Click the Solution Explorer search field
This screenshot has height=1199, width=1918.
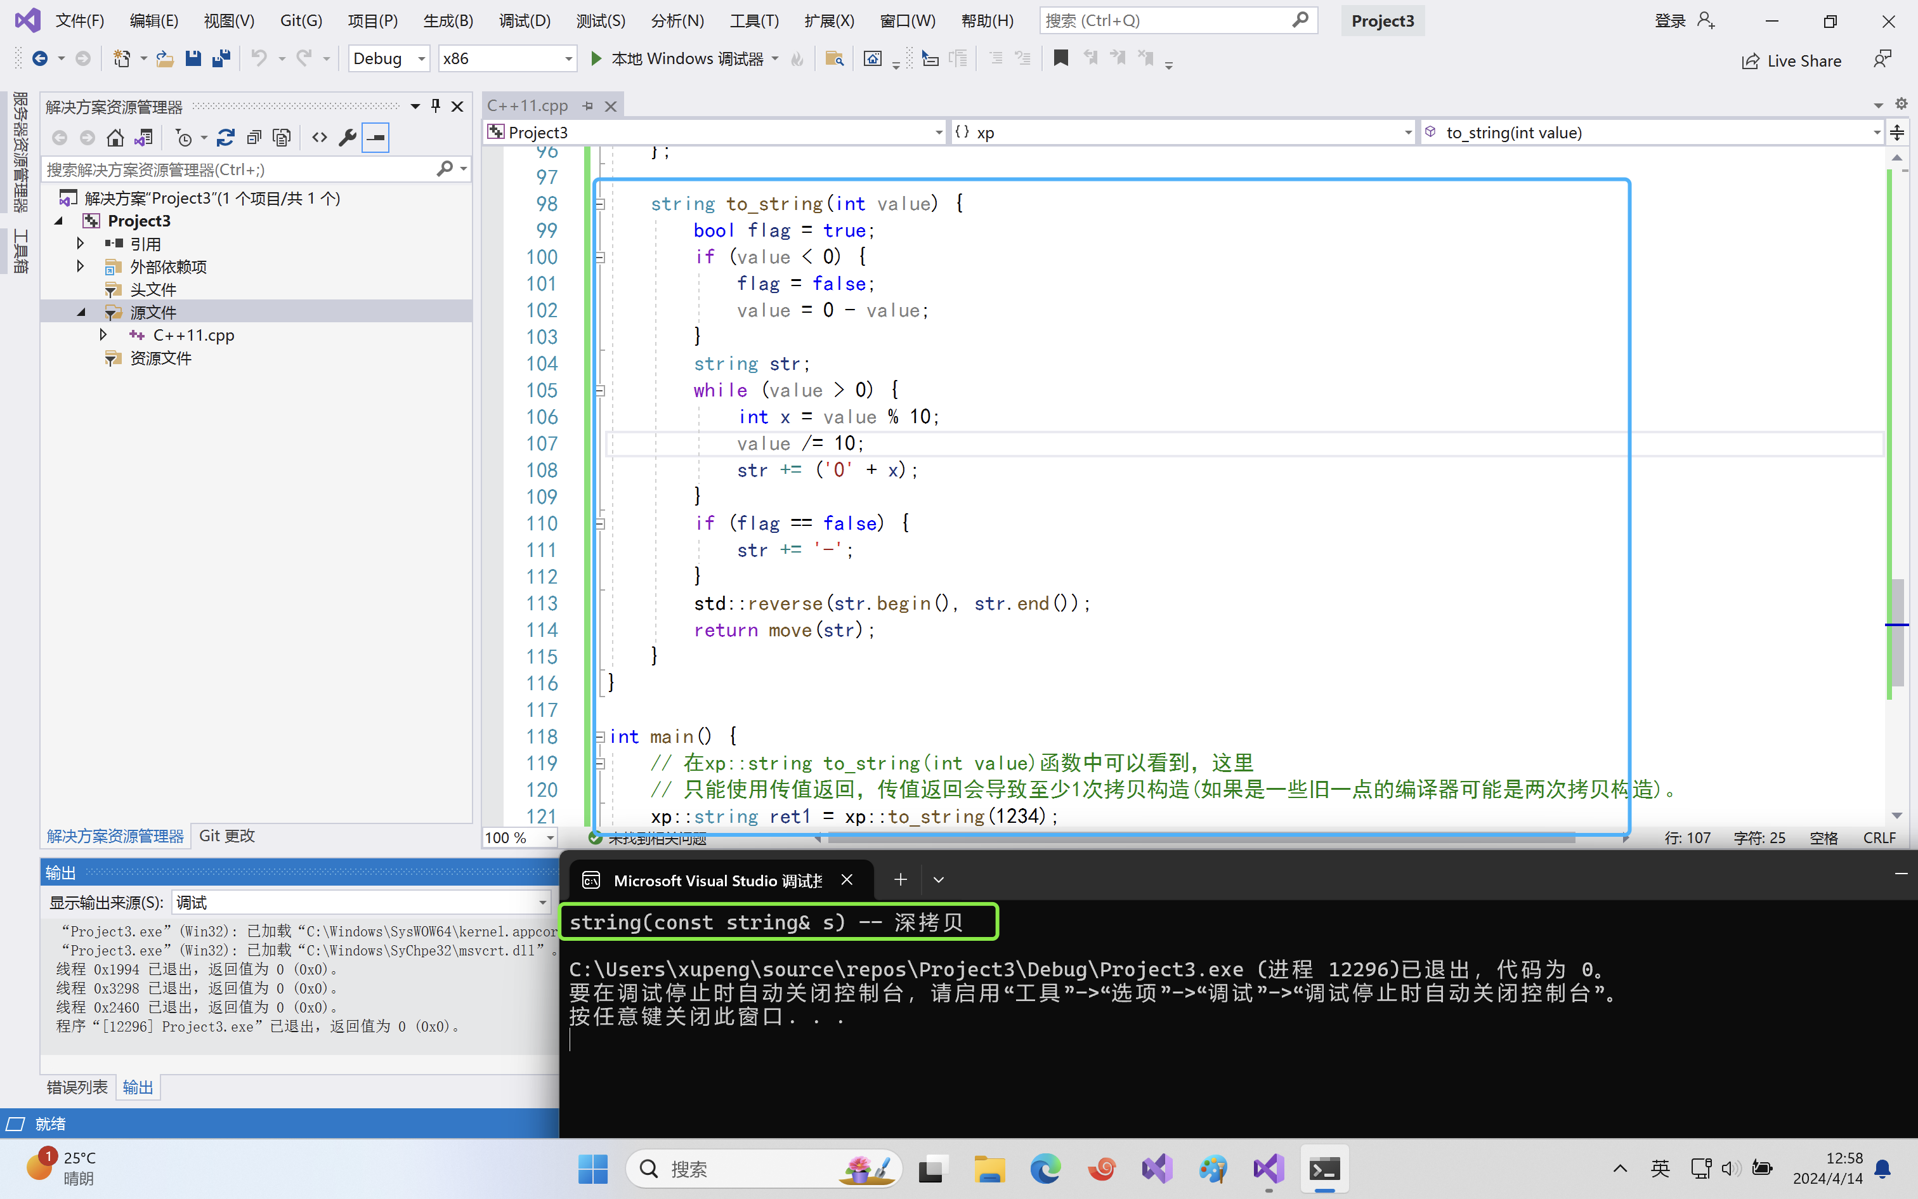(x=238, y=169)
